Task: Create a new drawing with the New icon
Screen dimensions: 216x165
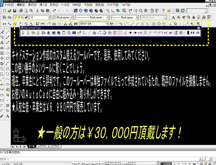Action: click(x=4, y=11)
